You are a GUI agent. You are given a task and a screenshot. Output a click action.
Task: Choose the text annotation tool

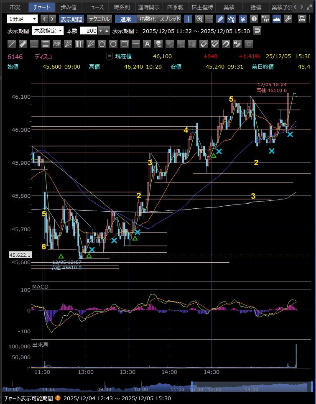147,43
